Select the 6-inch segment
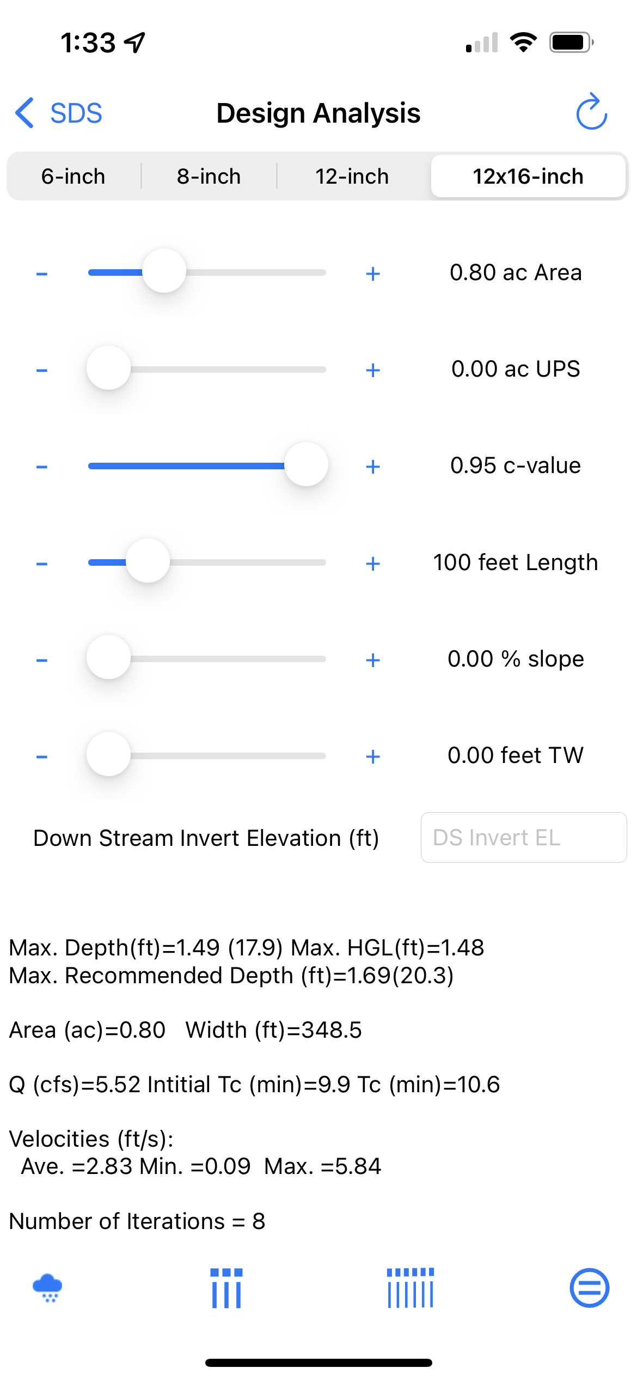The height and width of the screenshot is (1380, 637). 73,177
